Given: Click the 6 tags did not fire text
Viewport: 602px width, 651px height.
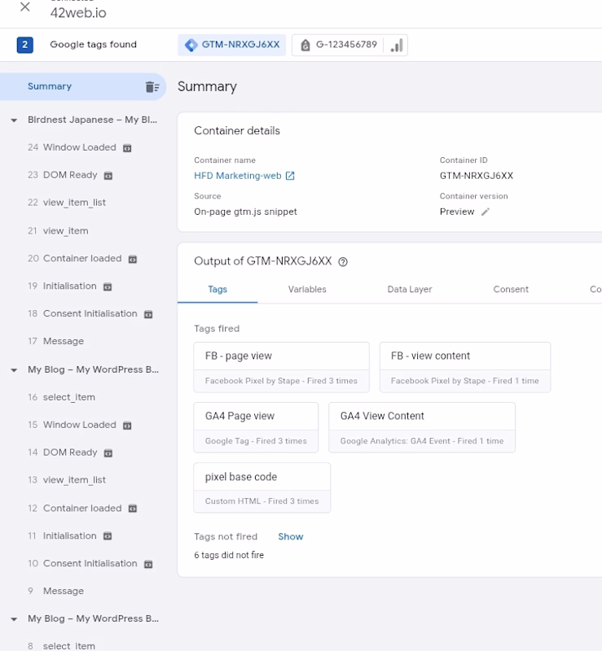Looking at the screenshot, I should 229,555.
